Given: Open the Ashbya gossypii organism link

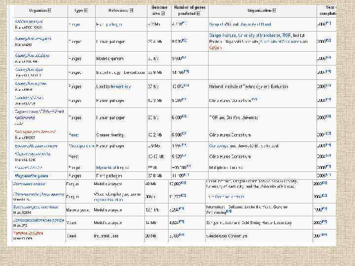Looking at the screenshot, I should click(29, 22).
